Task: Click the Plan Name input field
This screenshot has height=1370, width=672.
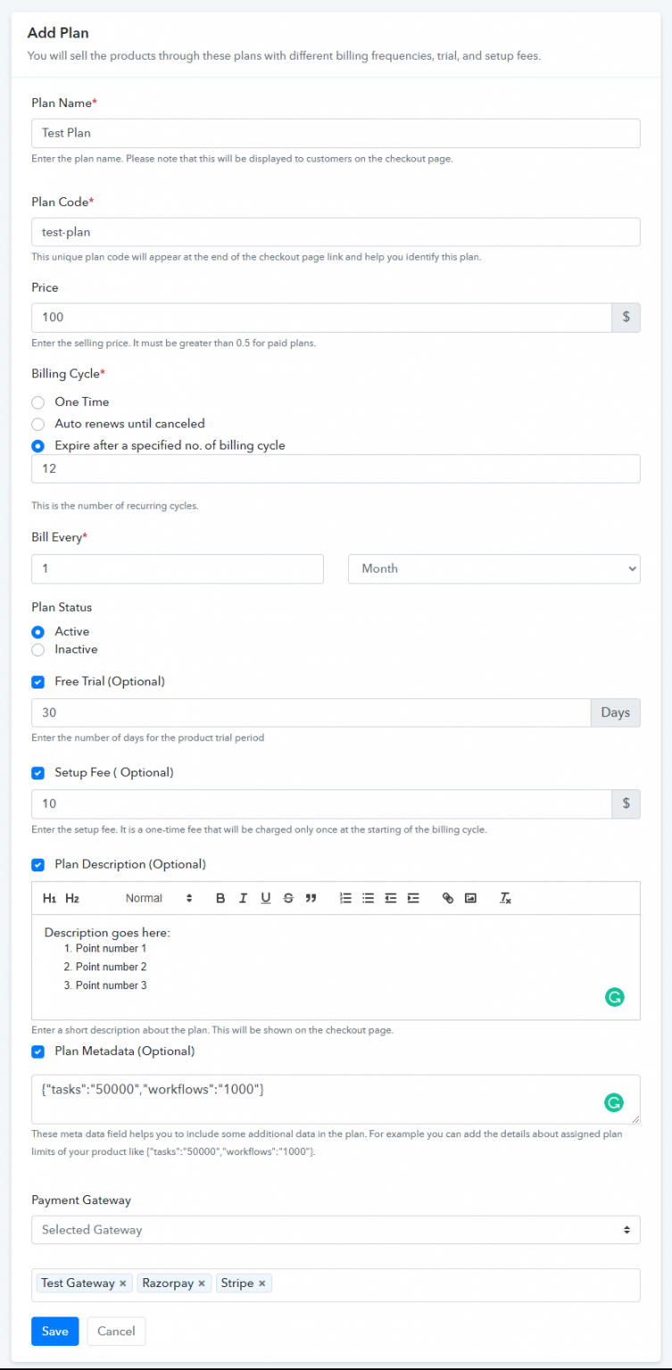Action: (x=336, y=133)
